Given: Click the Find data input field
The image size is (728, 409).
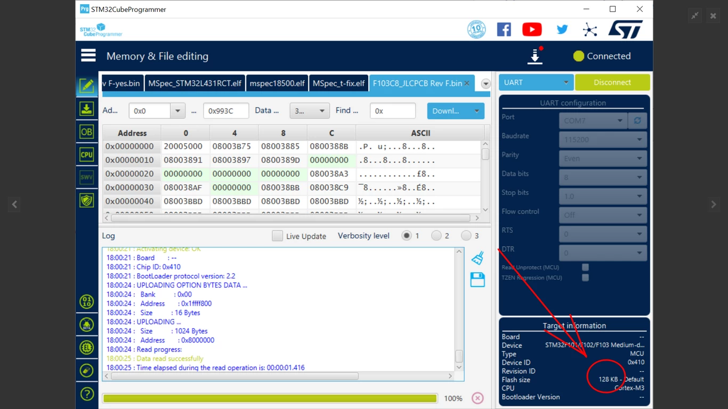Looking at the screenshot, I should pos(393,111).
